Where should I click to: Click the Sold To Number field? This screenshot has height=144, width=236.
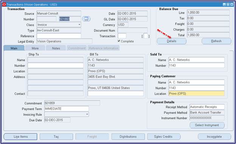(x=197, y=66)
